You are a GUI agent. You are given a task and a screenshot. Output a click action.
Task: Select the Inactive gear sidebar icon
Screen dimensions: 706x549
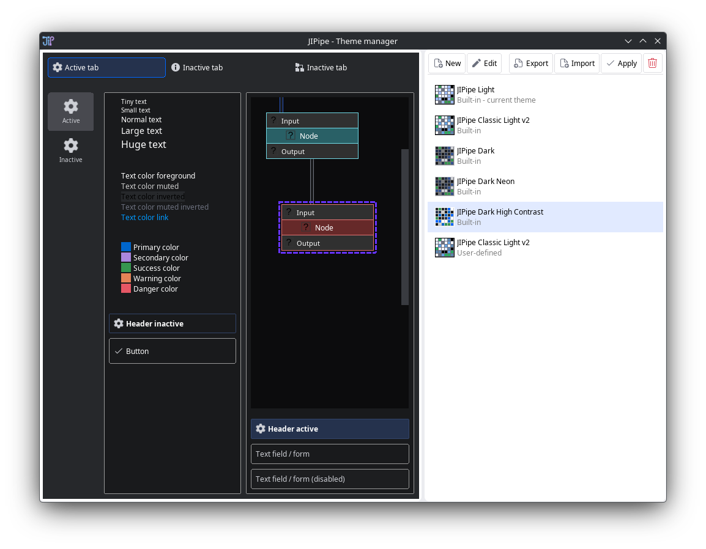71,150
